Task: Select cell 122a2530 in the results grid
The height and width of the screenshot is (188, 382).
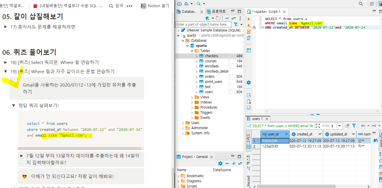Action: tap(275, 146)
